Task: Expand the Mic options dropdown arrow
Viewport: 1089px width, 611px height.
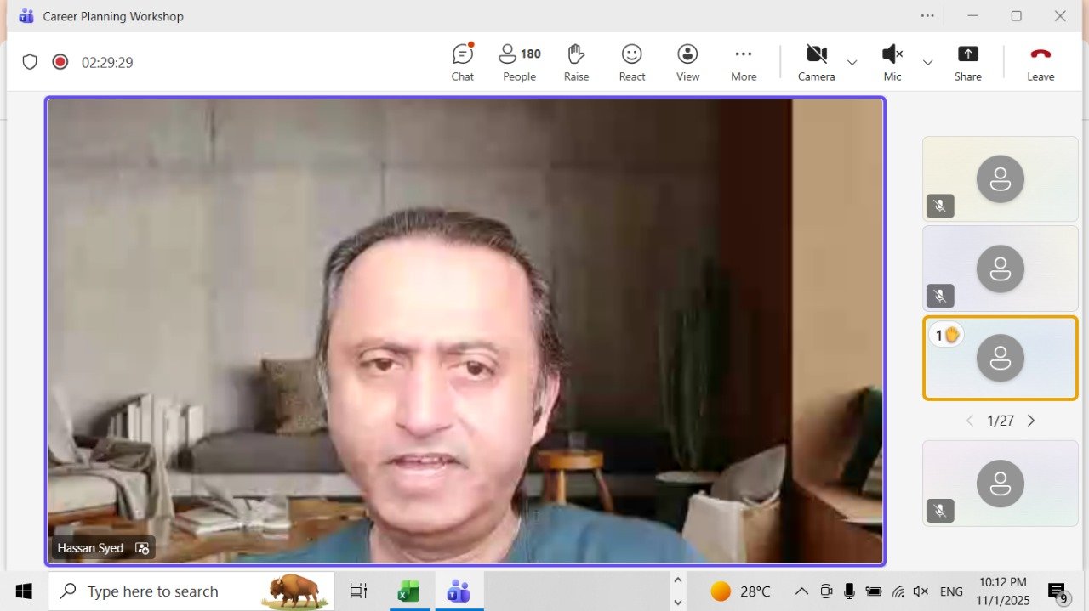Action: [927, 63]
